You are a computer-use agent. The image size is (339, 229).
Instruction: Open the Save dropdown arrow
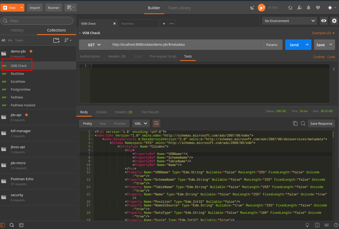[x=331, y=45]
